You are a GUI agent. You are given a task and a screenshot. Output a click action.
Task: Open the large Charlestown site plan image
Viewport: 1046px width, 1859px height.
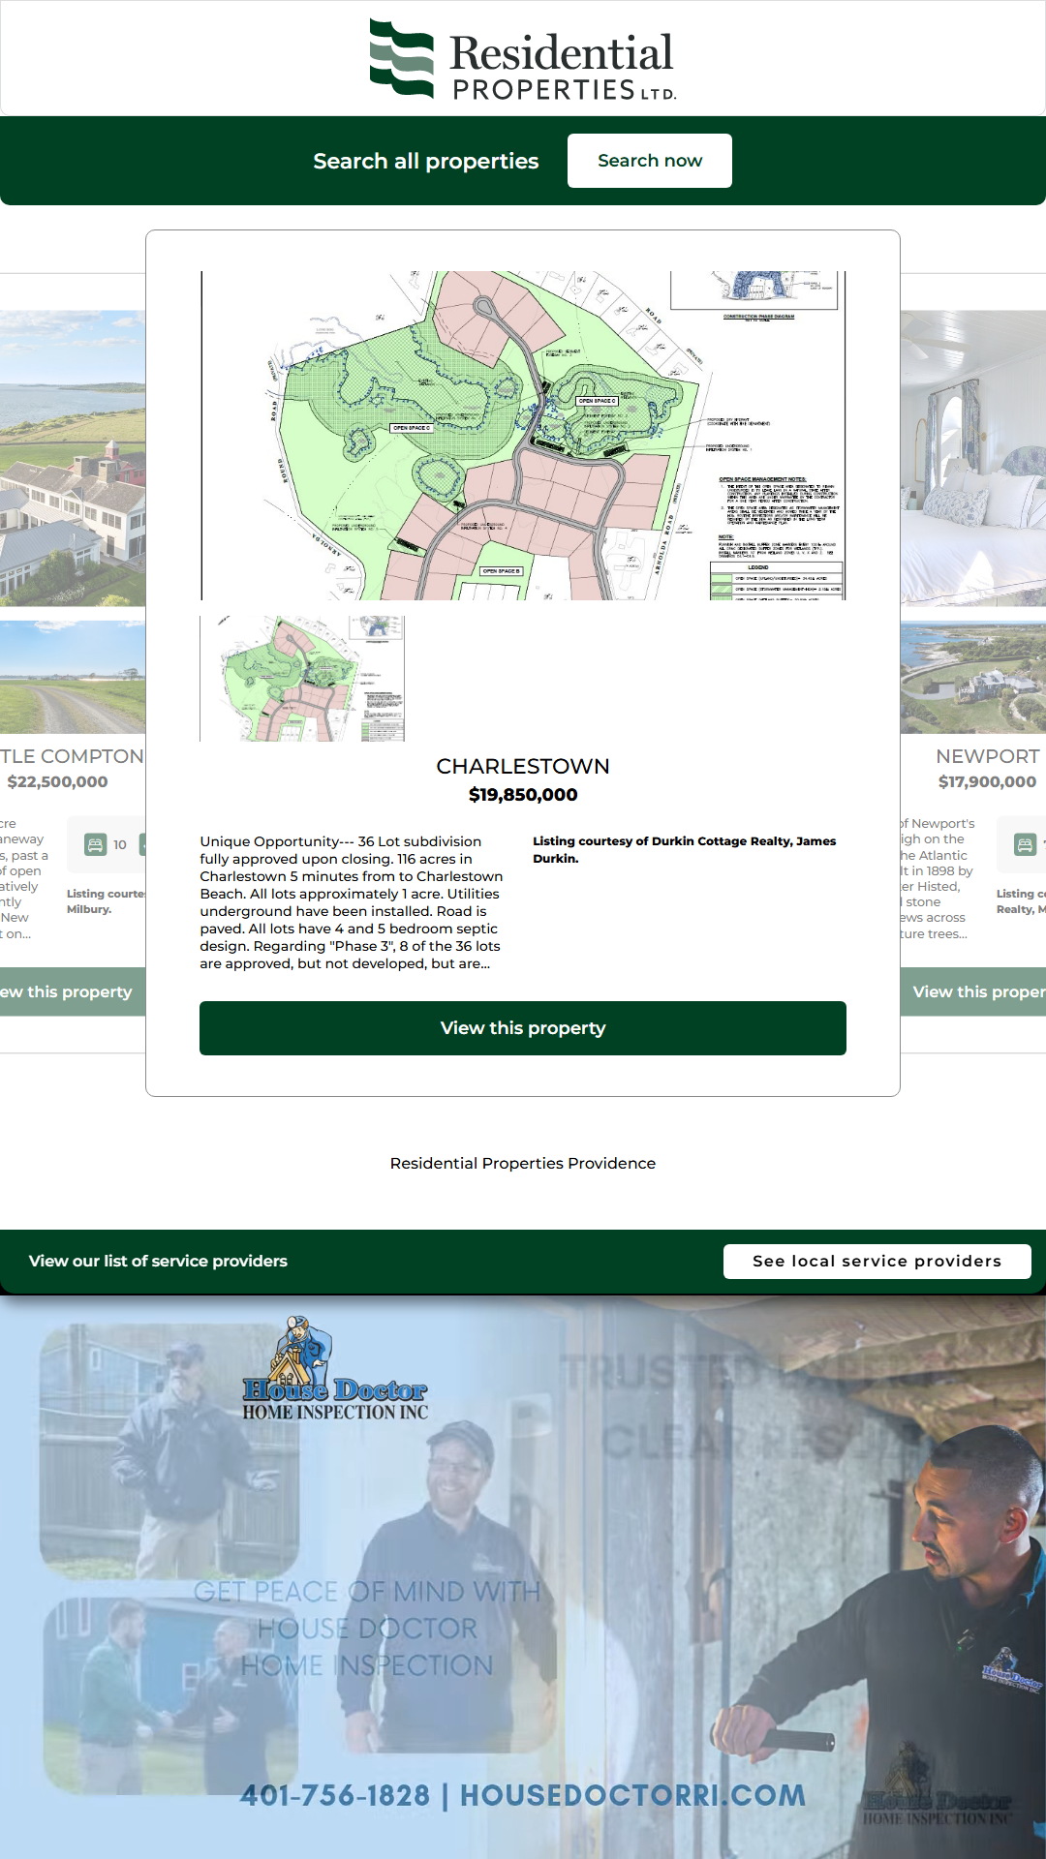point(523,436)
